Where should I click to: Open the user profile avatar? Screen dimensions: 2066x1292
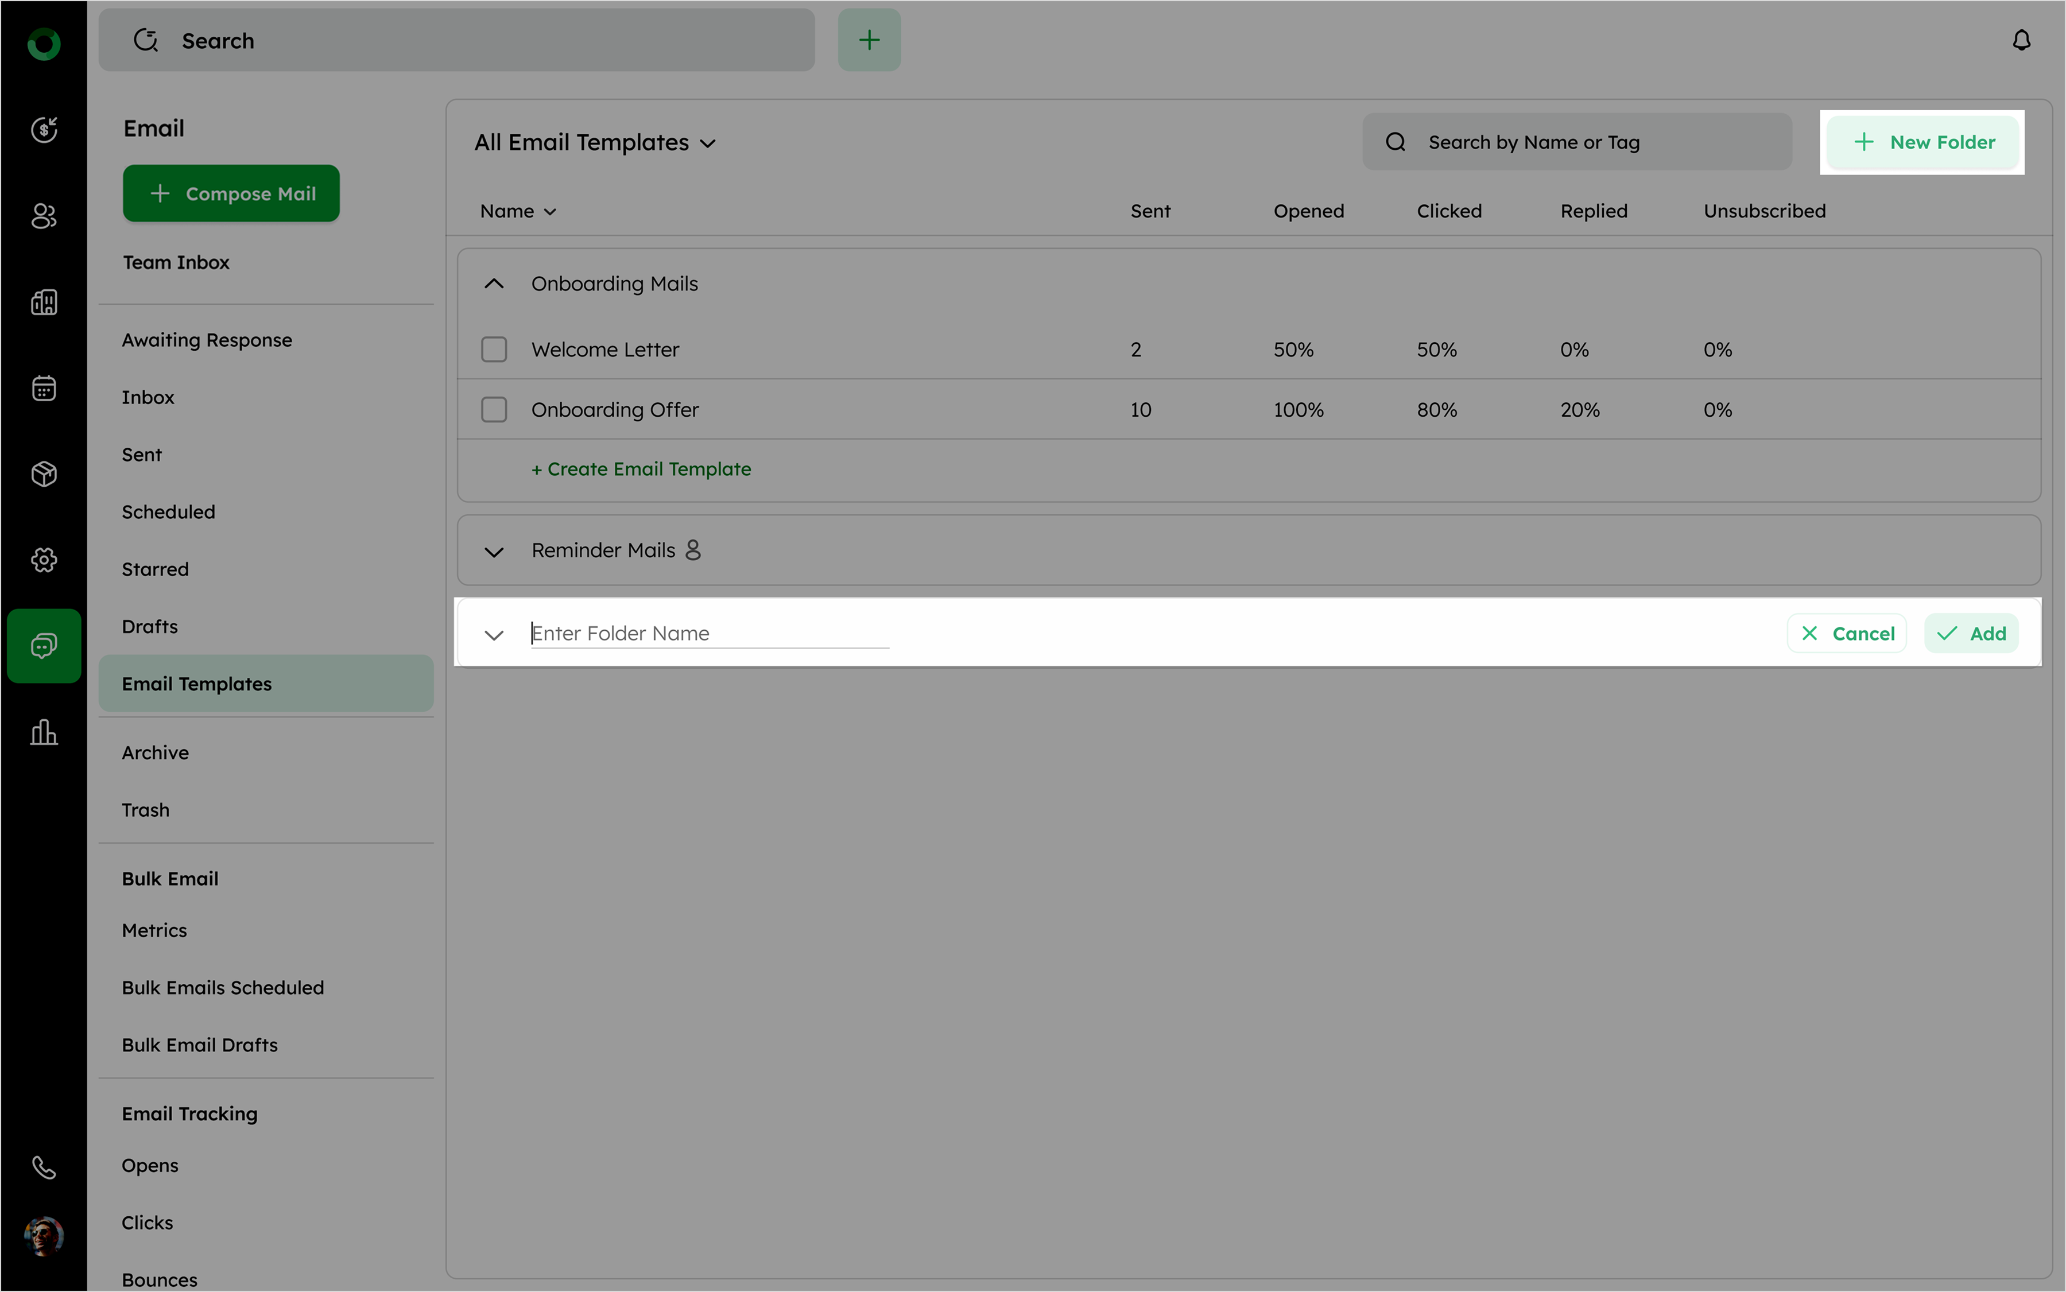click(44, 1236)
